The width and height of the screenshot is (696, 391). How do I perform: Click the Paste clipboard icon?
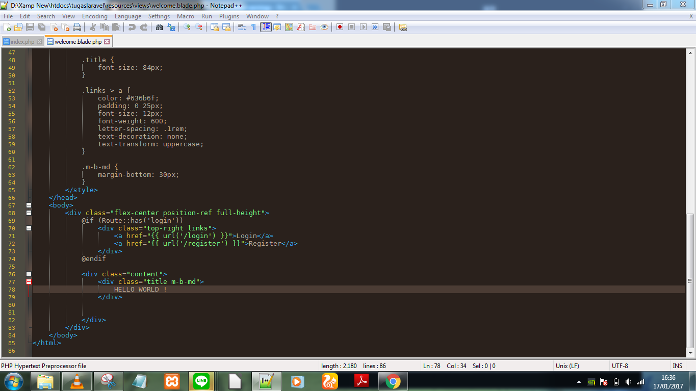(116, 27)
